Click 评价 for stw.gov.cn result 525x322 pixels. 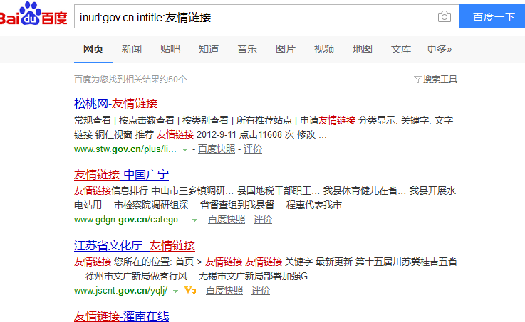point(253,149)
